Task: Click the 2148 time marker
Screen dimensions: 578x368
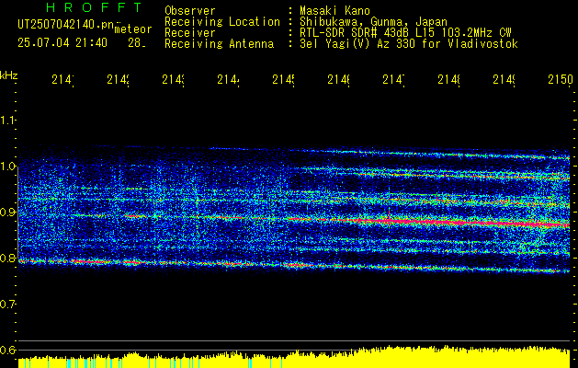Action: (449, 79)
